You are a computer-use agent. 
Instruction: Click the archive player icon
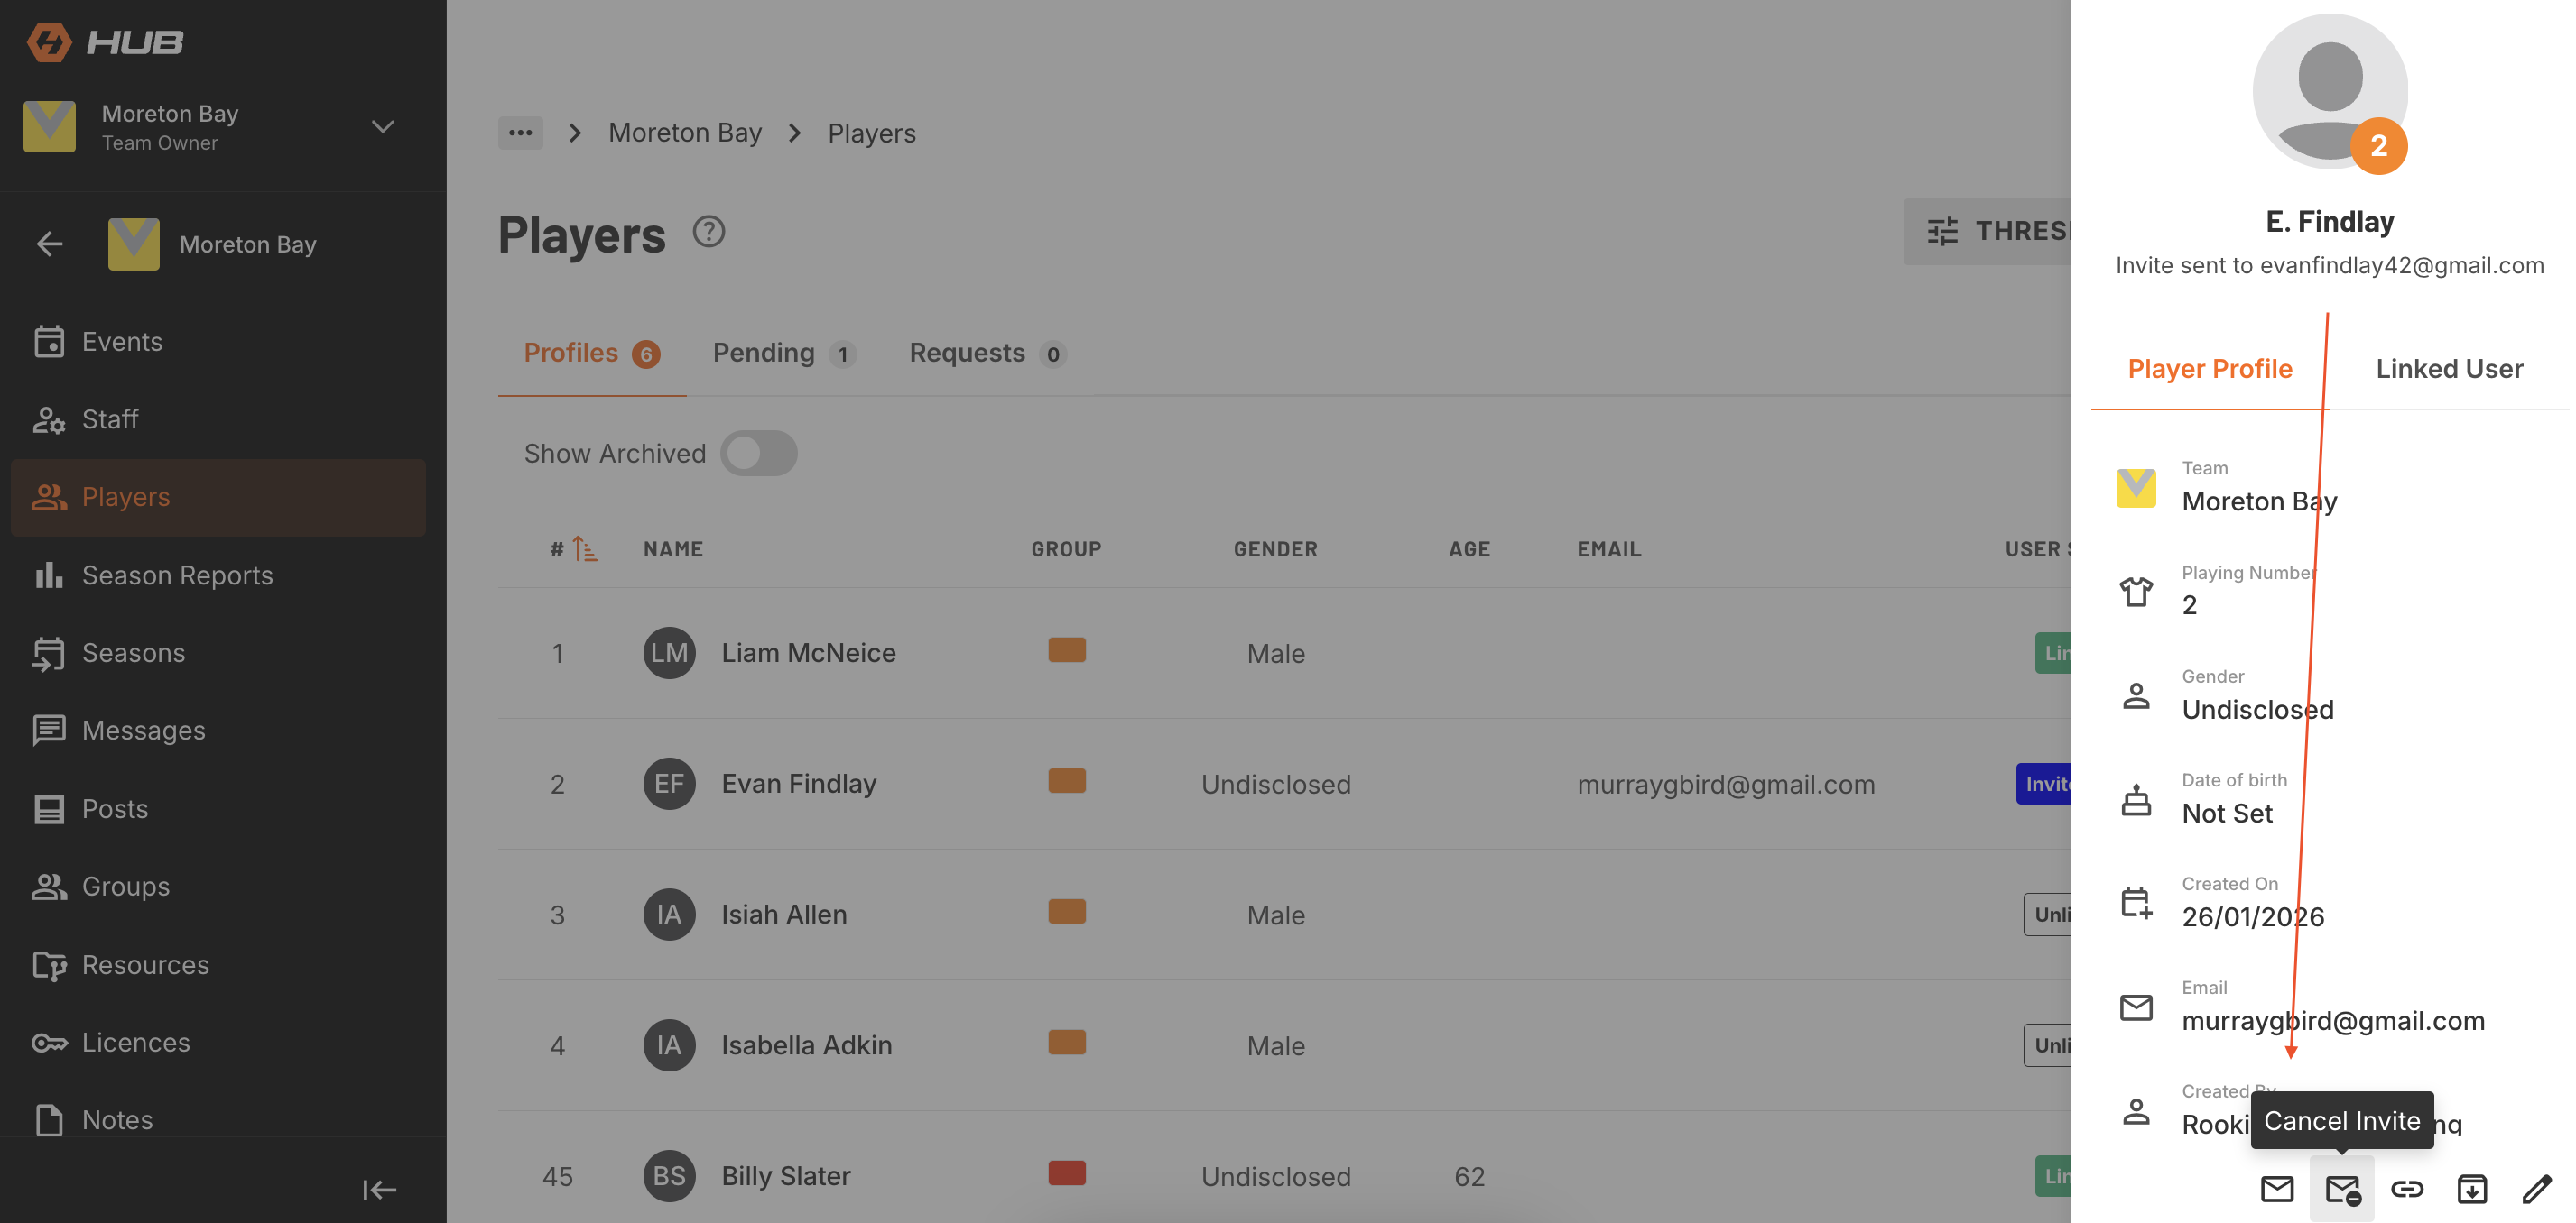[2471, 1189]
